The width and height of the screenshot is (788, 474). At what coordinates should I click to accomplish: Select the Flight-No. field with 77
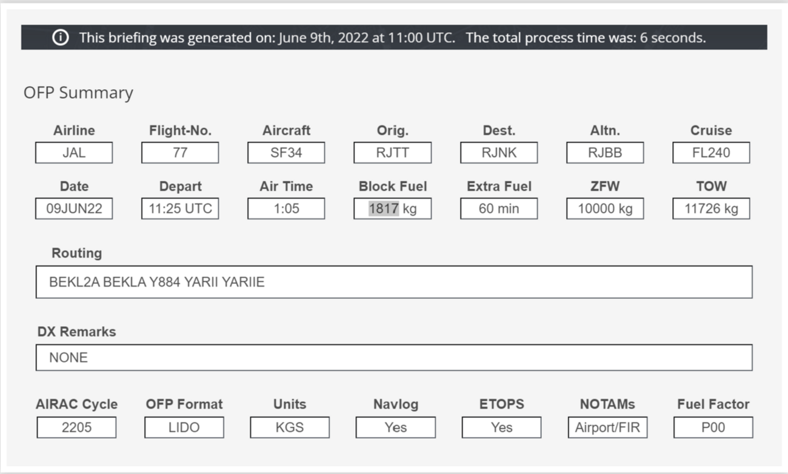point(180,153)
